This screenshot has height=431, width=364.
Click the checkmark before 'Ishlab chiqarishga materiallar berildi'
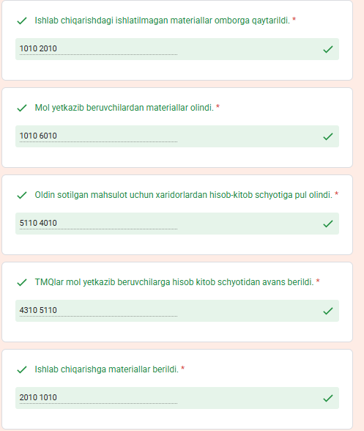[x=22, y=369]
